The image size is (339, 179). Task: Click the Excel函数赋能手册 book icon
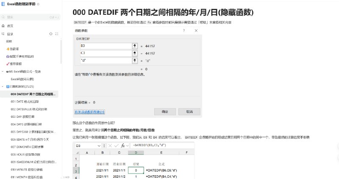3,4
